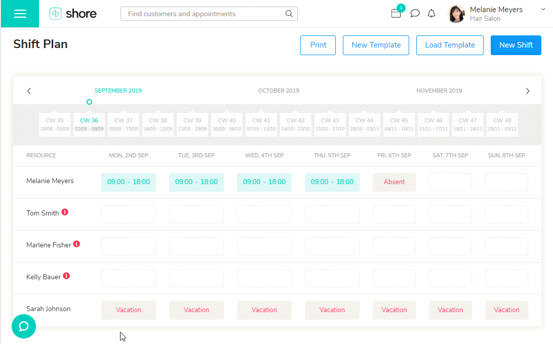
Task: Open the support chat bubble widget
Action: click(24, 326)
